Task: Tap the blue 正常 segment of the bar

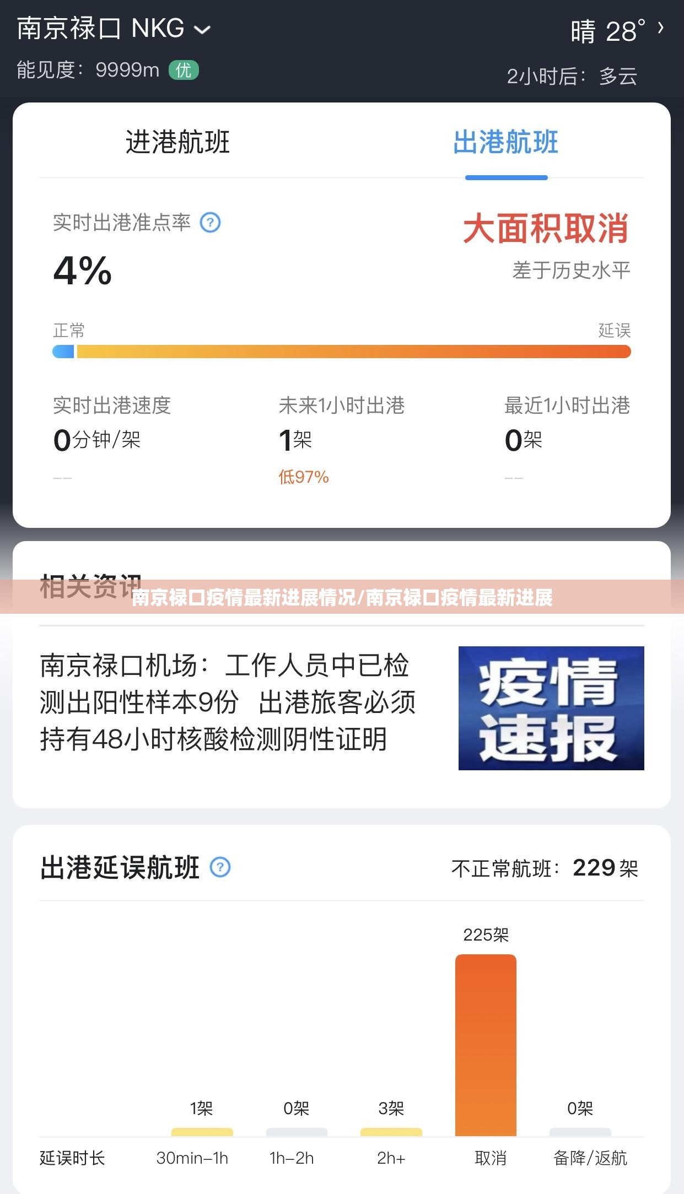Action: [x=63, y=352]
